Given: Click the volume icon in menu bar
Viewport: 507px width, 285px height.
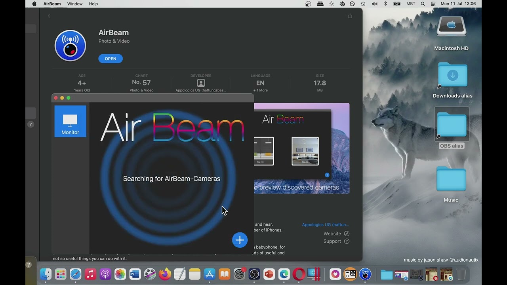Looking at the screenshot, I should tap(374, 4).
